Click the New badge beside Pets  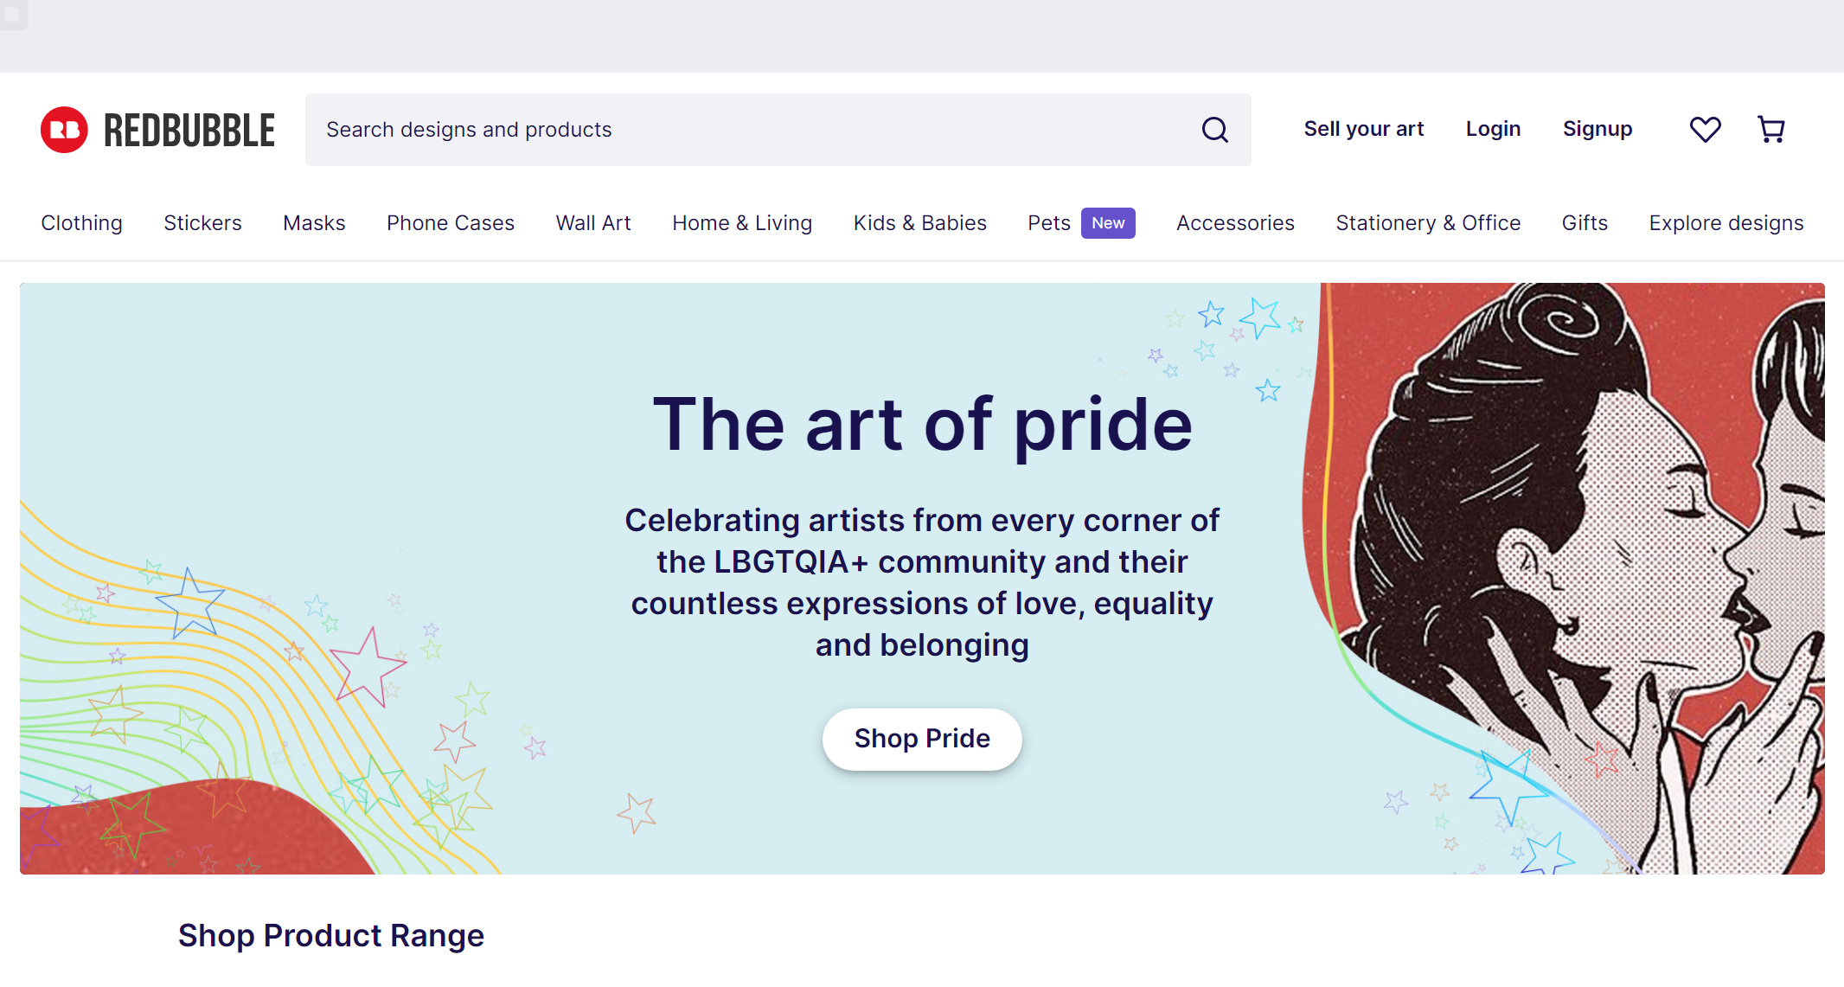[x=1107, y=223]
